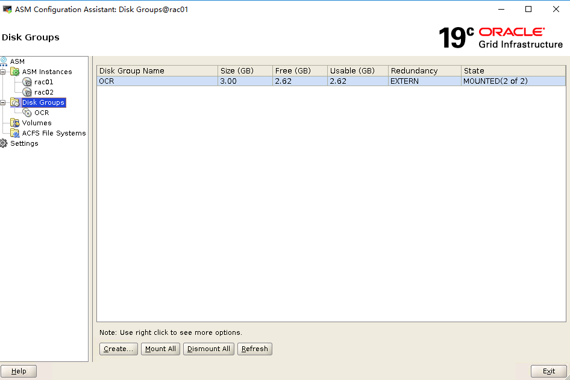The width and height of the screenshot is (570, 380).
Task: Click the MOUNTED(2 of 2) state cell
Action: 513,81
